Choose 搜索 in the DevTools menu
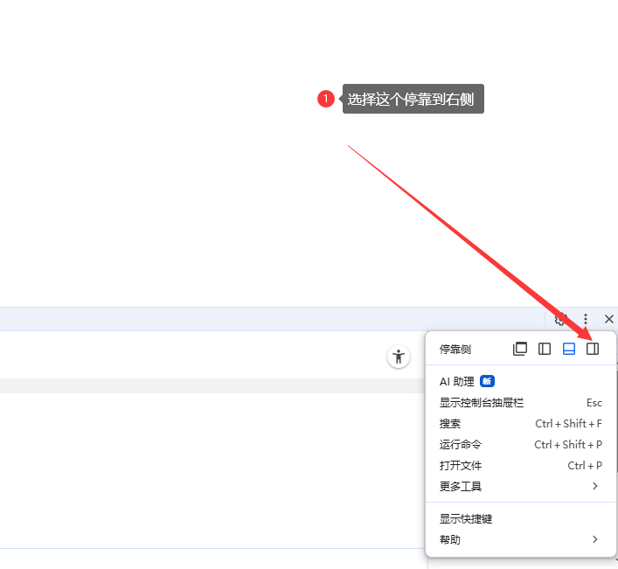The width and height of the screenshot is (618, 569). click(x=450, y=424)
